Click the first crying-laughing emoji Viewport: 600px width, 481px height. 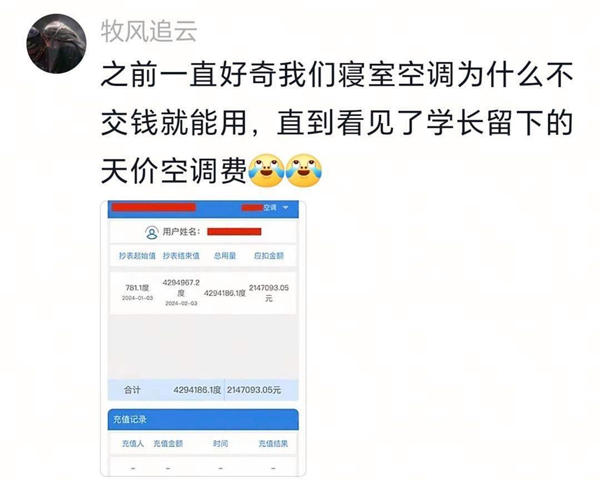click(266, 171)
